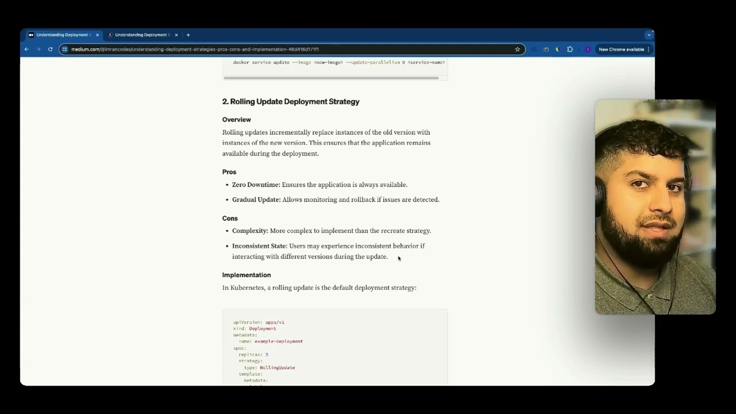Click the kind: Deployment YAML line

pos(255,328)
